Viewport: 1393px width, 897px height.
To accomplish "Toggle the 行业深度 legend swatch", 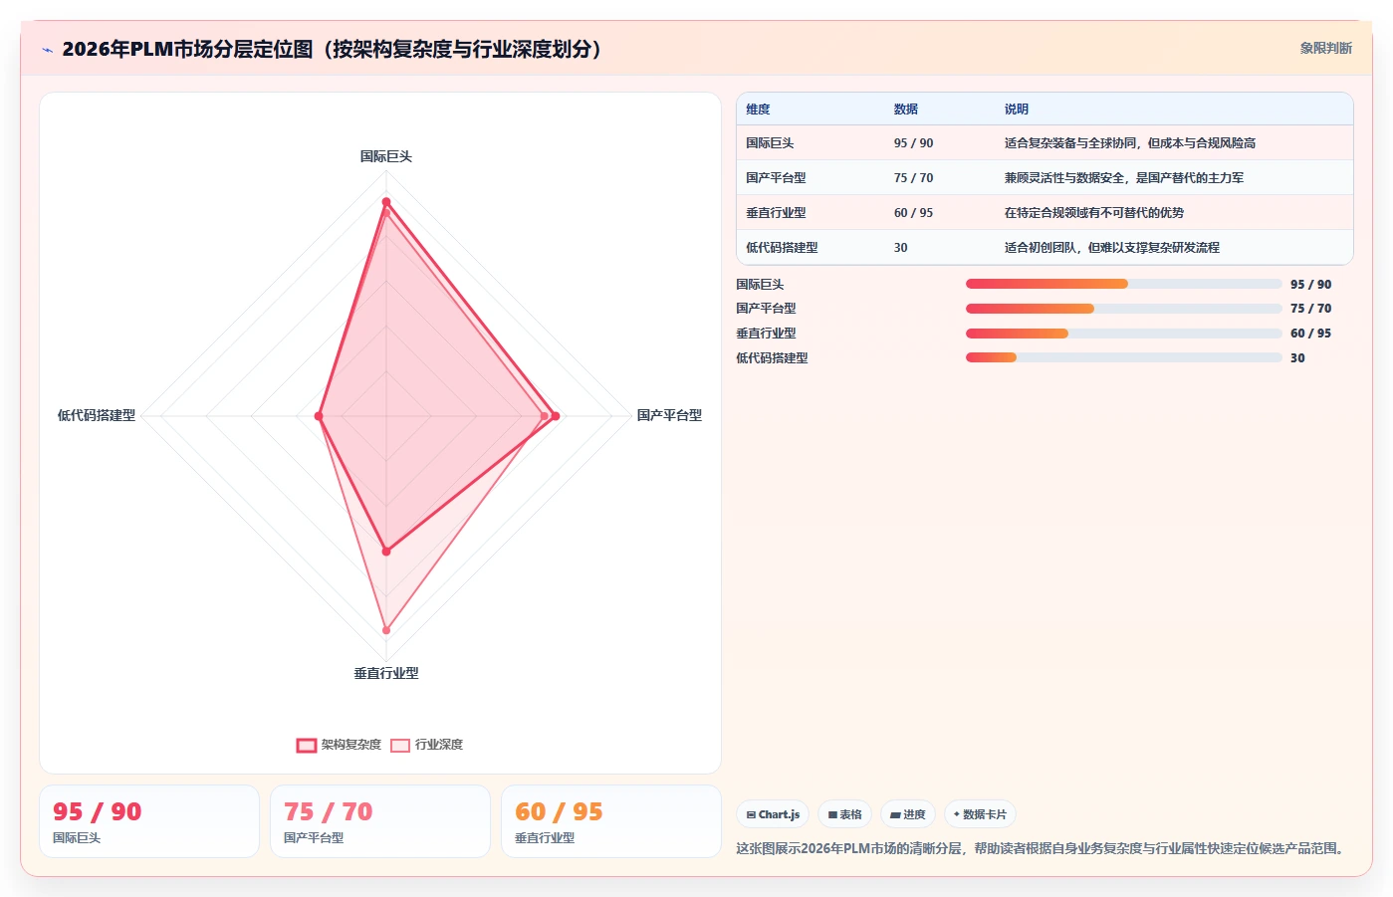I will (400, 745).
